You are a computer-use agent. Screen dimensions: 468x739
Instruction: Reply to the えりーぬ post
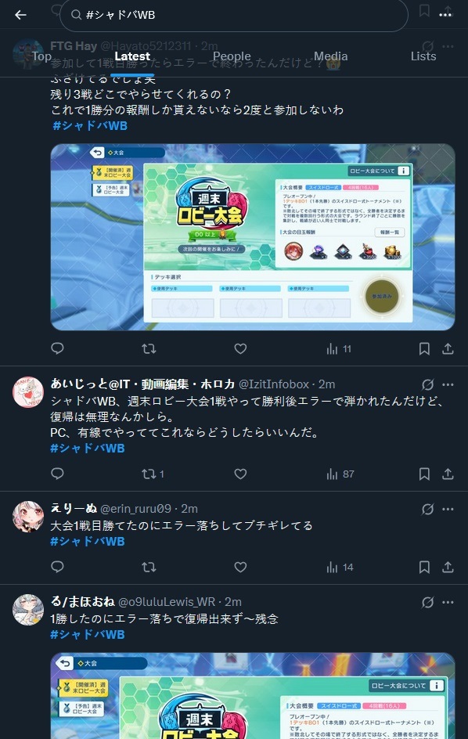[57, 567]
